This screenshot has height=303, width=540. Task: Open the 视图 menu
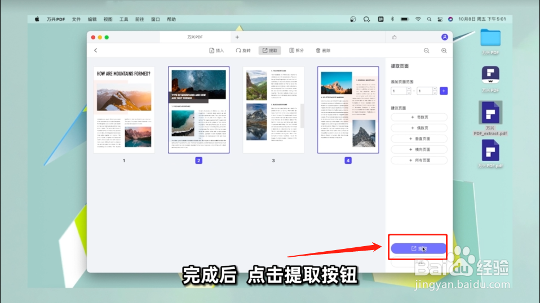pyautogui.click(x=108, y=19)
